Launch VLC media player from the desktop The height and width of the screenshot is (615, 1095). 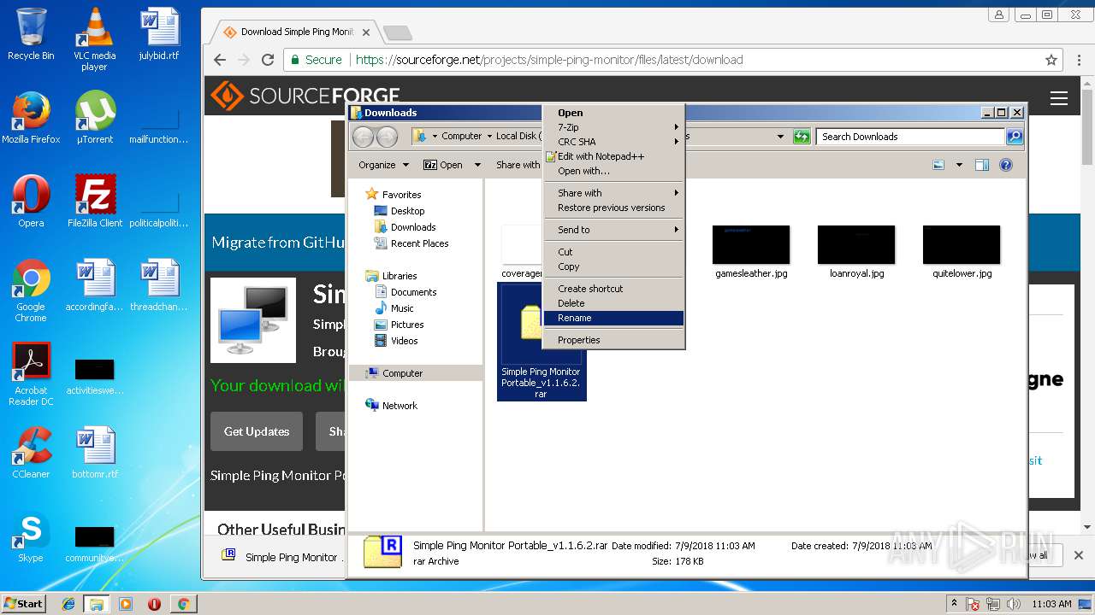tap(95, 38)
